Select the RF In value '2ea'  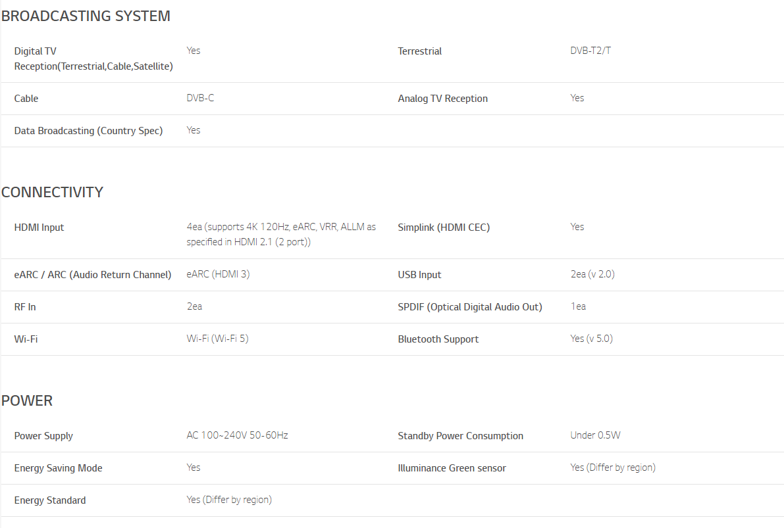pos(194,306)
